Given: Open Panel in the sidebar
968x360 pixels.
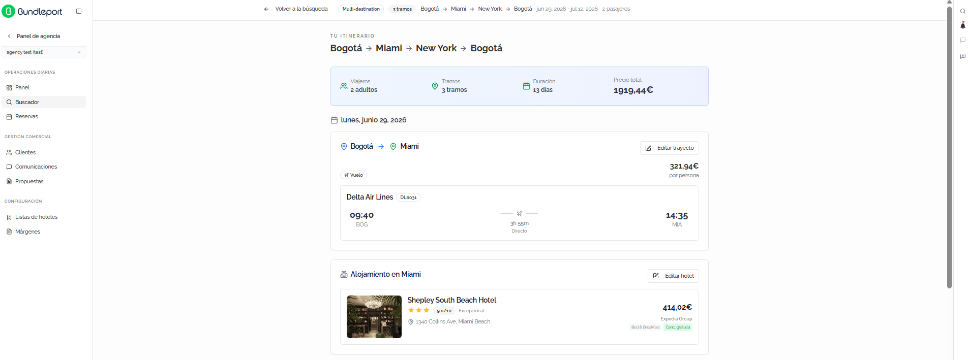Looking at the screenshot, I should point(44,87).
